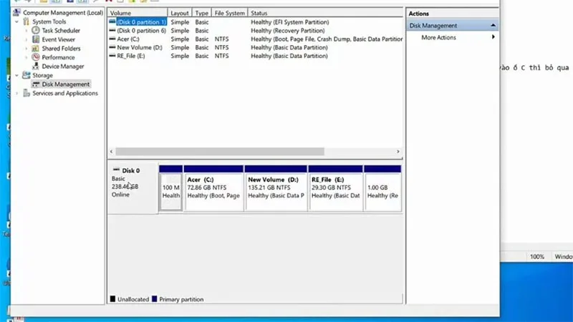Collapse the Disk Management actions section

pyautogui.click(x=493, y=26)
